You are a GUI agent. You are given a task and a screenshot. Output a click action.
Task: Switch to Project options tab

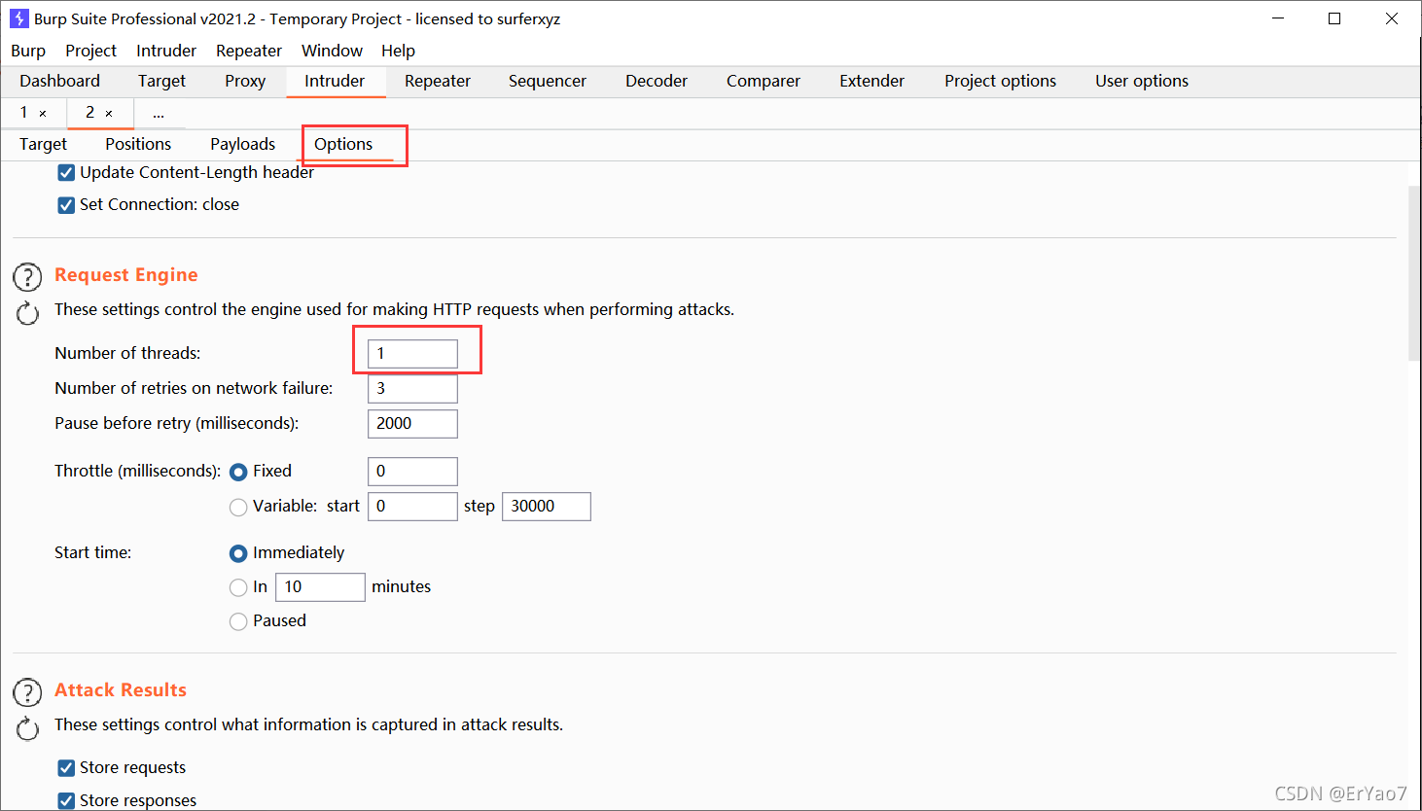1000,82
